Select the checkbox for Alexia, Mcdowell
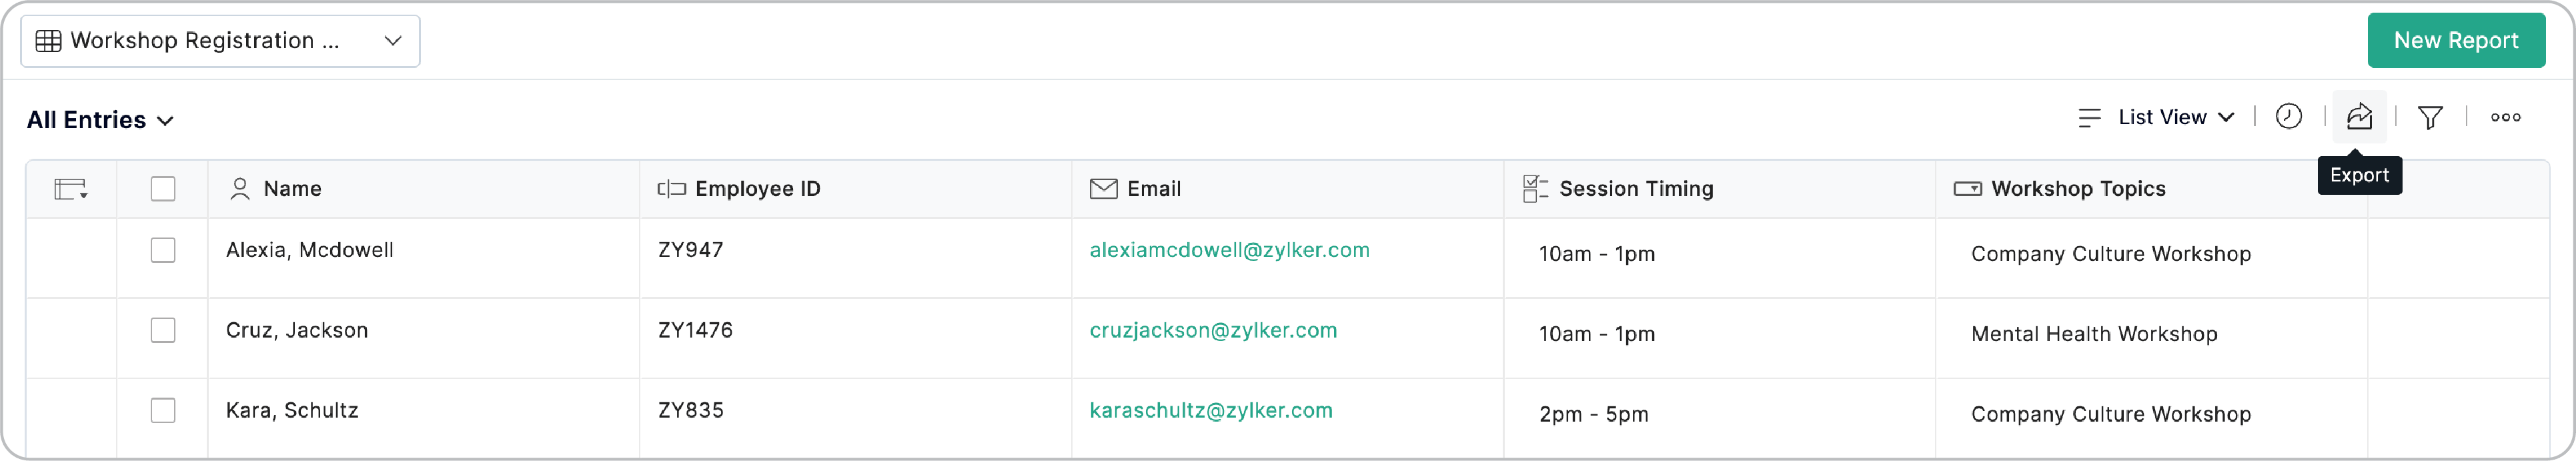 (x=163, y=251)
